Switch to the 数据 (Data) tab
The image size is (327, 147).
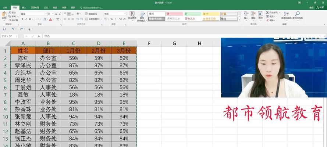click(55, 8)
